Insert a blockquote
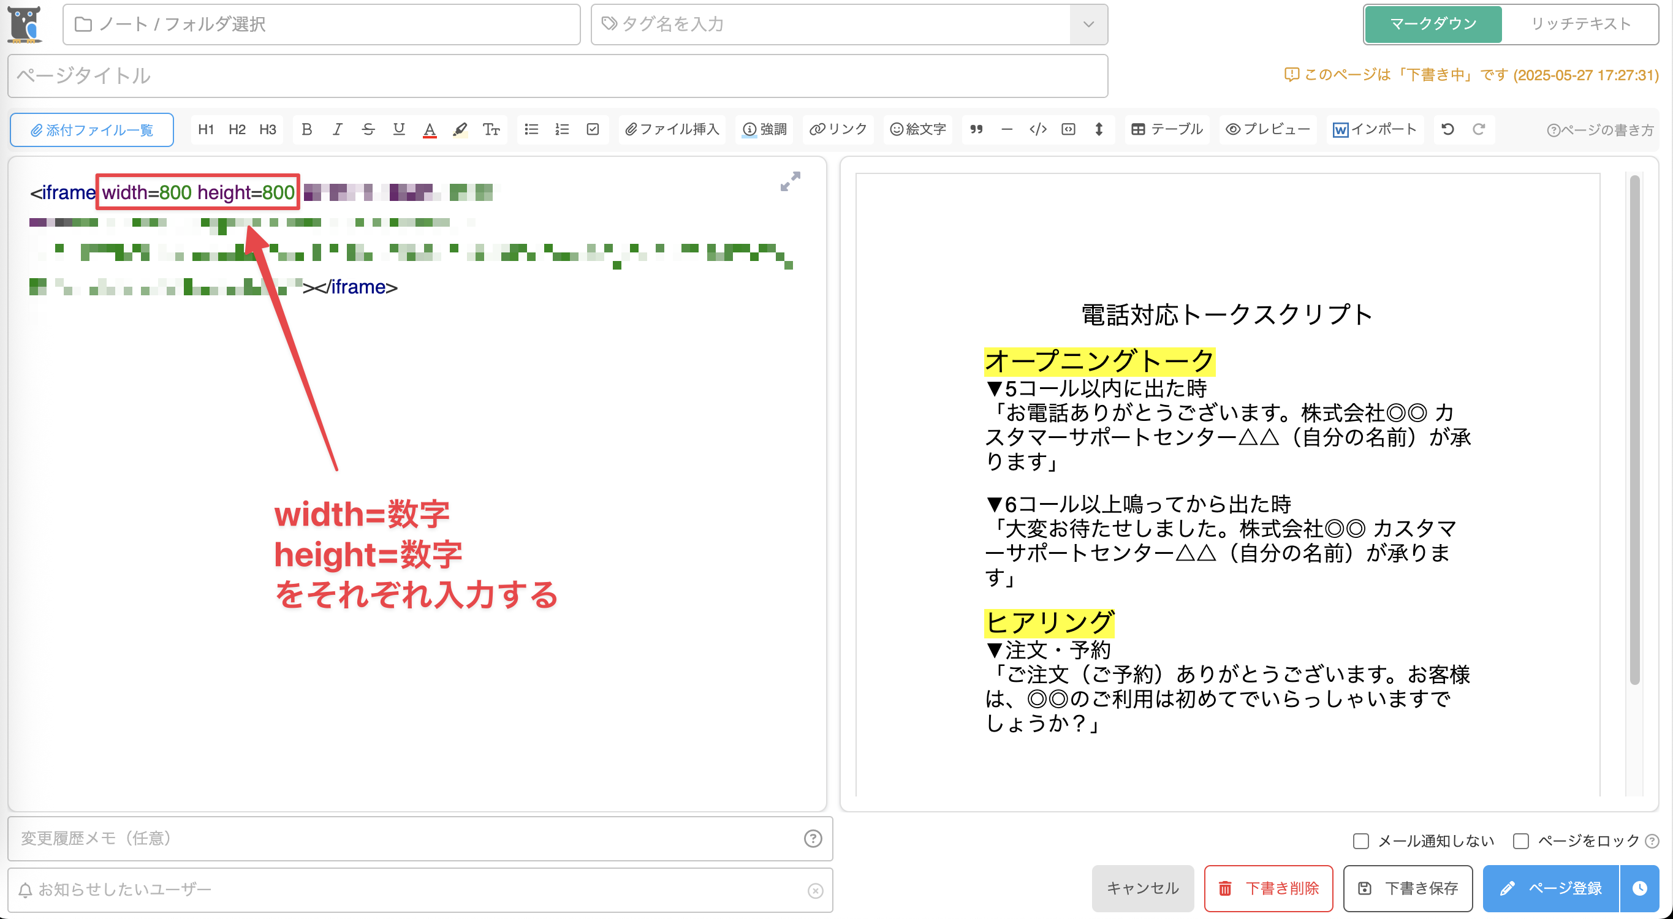Screen dimensions: 1673x919 [976, 130]
